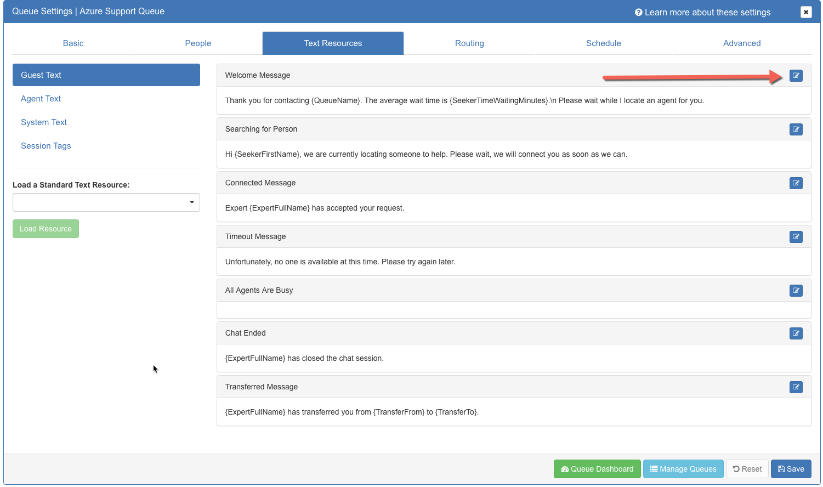
Task: Click the 'Load a Standard Text Resource:' label
Action: coord(71,185)
